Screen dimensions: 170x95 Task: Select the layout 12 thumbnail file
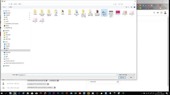(125, 13)
